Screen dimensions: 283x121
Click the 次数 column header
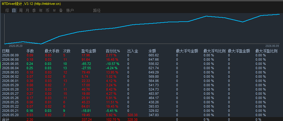pos(67,51)
